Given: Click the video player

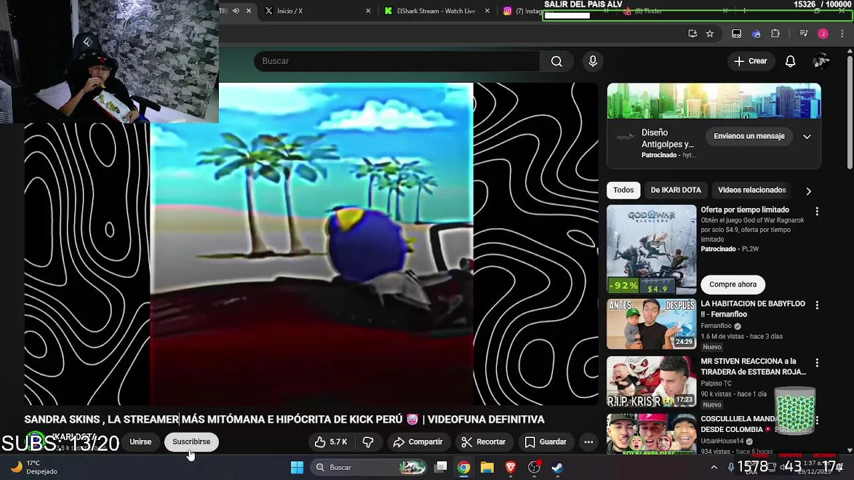Looking at the screenshot, I should tap(312, 244).
